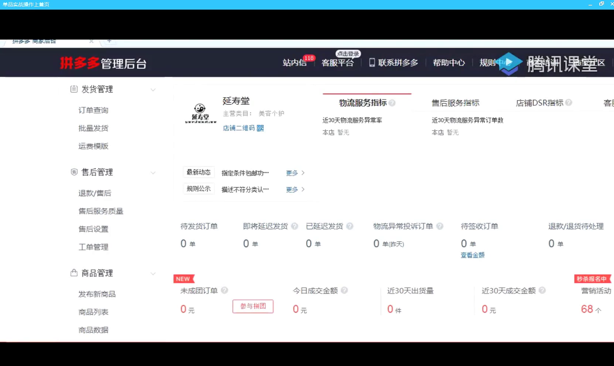This screenshot has width=614, height=366.
Task: Click the 118 notification badge
Action: [x=309, y=58]
